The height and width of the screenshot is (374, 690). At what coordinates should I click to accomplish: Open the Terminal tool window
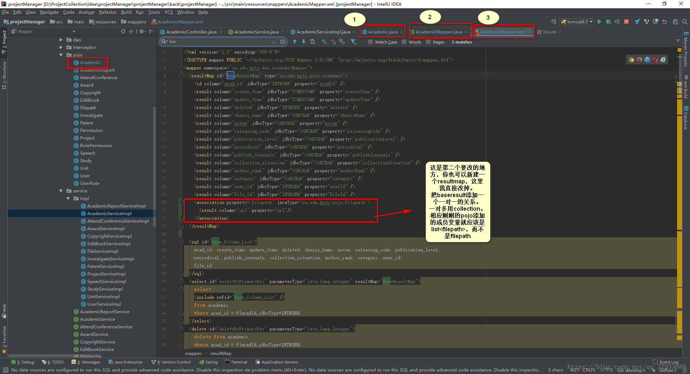(x=236, y=362)
